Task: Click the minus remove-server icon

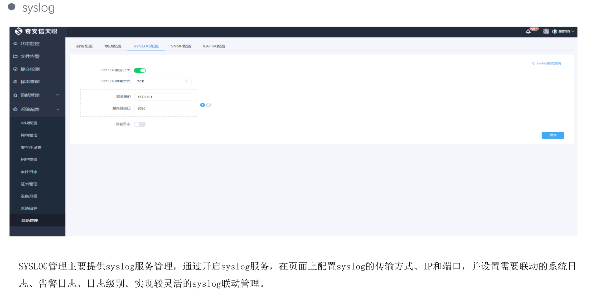Action: click(x=209, y=105)
